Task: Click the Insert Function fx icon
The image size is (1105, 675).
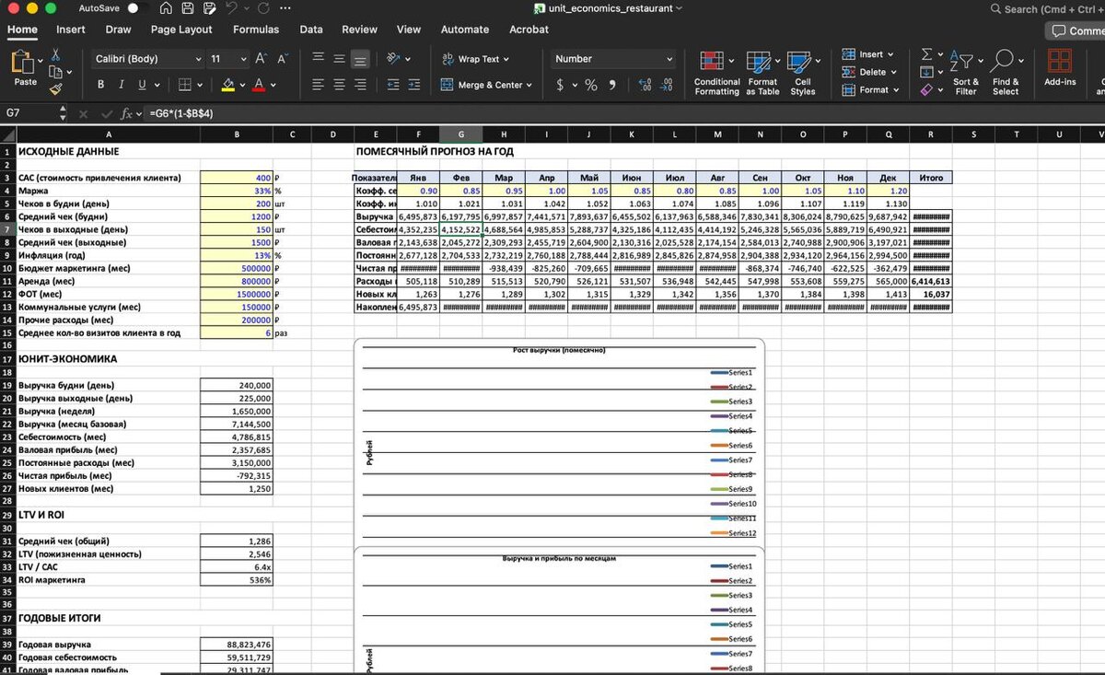Action: [126, 113]
